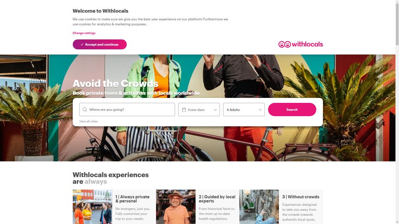Open the Without crowds alley photo
Viewport: 399px width, 224px height.
[x=259, y=207]
